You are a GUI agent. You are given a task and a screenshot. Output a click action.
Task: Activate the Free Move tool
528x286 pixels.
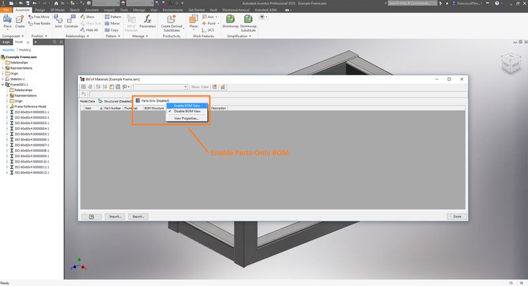[39, 17]
